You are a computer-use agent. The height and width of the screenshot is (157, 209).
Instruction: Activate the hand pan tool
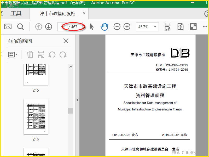coord(104,27)
